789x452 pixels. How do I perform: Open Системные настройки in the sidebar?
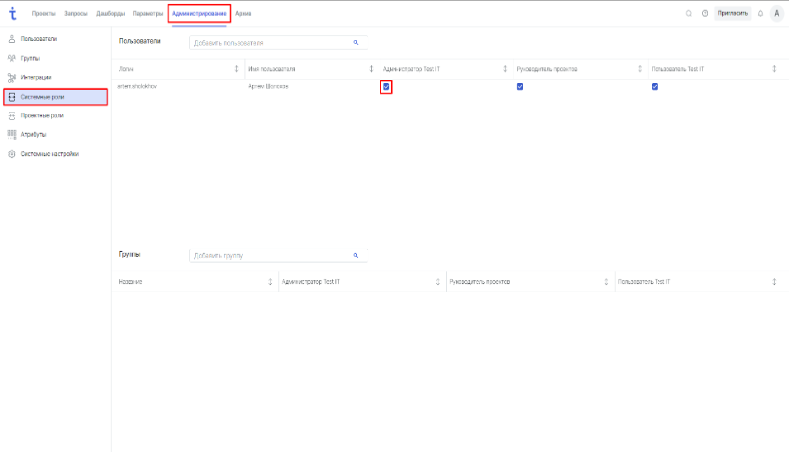click(x=55, y=154)
